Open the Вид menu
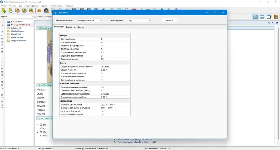The image size is (280, 150). 21,6
